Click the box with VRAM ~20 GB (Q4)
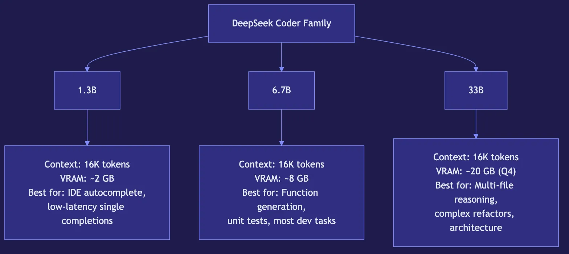Image resolution: width=569 pixels, height=254 pixels. [x=476, y=192]
